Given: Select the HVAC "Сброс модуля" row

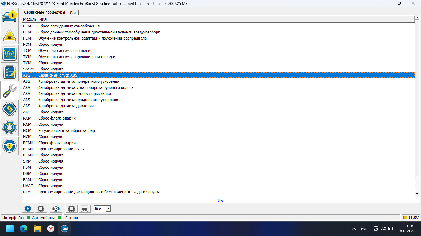Looking at the screenshot, I should 218,186.
